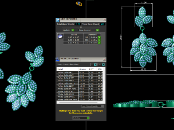Viewport: 174px width, 130px height.
Task: Click the 39.07 height dimension label
Action: (121, 37)
